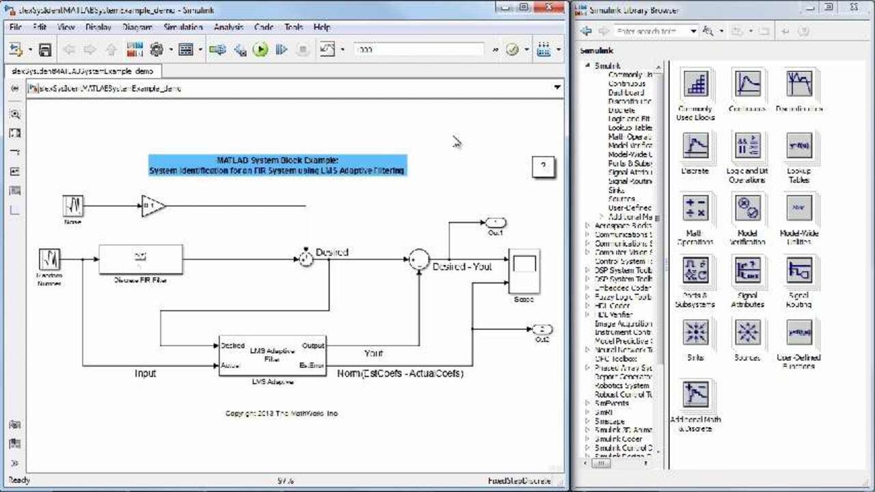Collapse the Simulink tree node
Screen dimensions: 875x492
click(x=587, y=66)
